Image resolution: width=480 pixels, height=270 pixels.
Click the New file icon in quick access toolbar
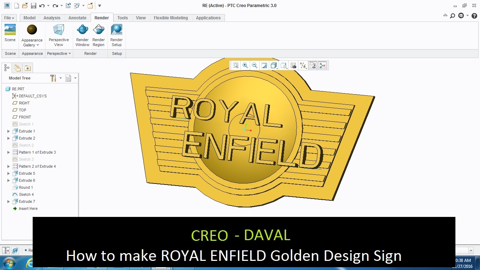(17, 6)
